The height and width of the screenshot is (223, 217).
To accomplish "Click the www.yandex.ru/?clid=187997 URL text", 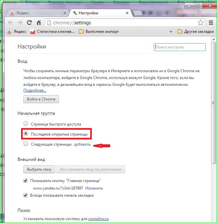I will pyautogui.click(x=58, y=188).
